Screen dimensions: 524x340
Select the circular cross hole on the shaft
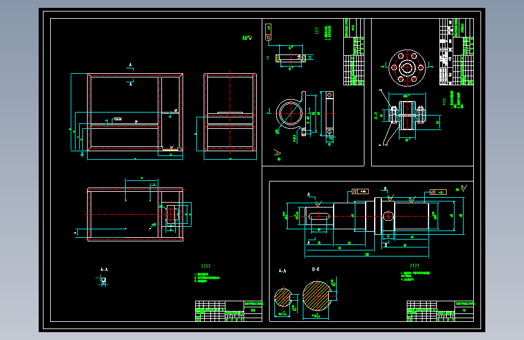coord(388,216)
